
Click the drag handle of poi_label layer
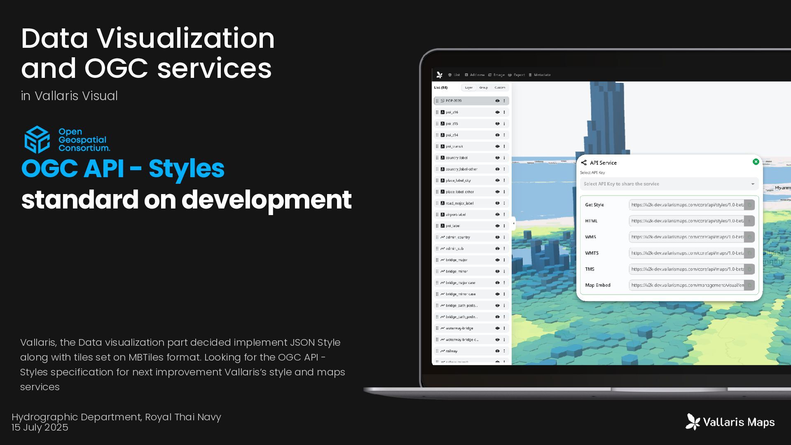(437, 226)
